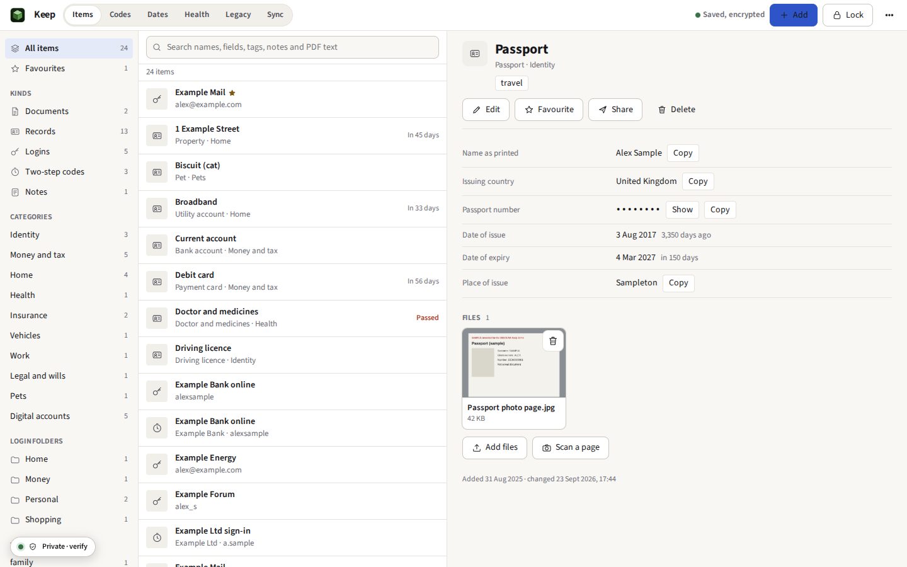907x567 pixels.
Task: Open the Shopping login folder
Action: [69, 520]
